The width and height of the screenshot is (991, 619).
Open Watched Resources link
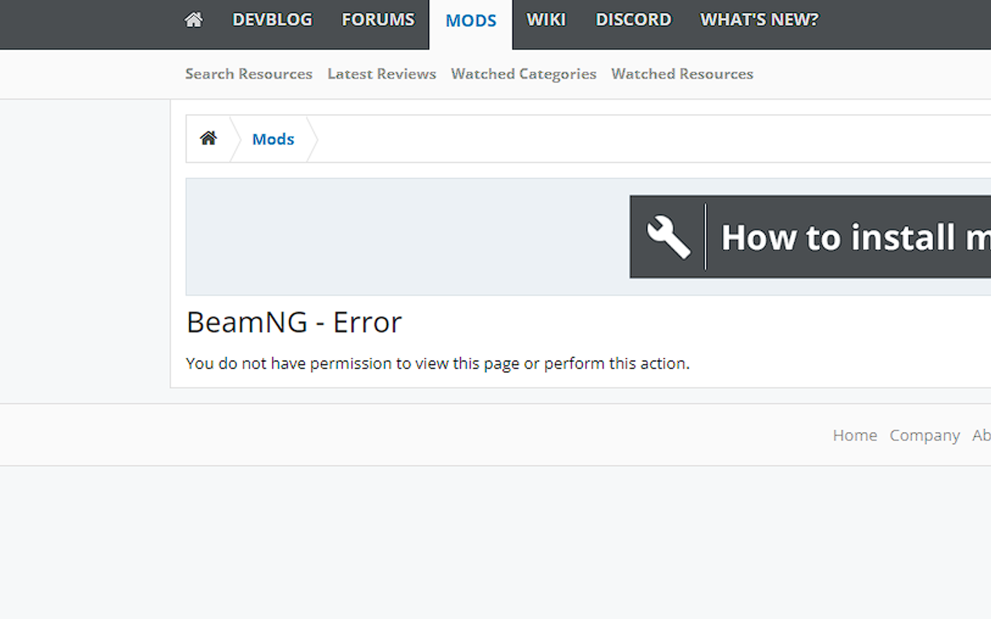coord(682,74)
